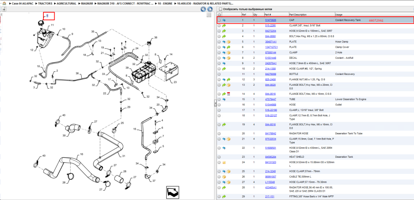Click green arrow icon in row 217-151
This screenshot has height=200, width=414.
click(x=224, y=197)
